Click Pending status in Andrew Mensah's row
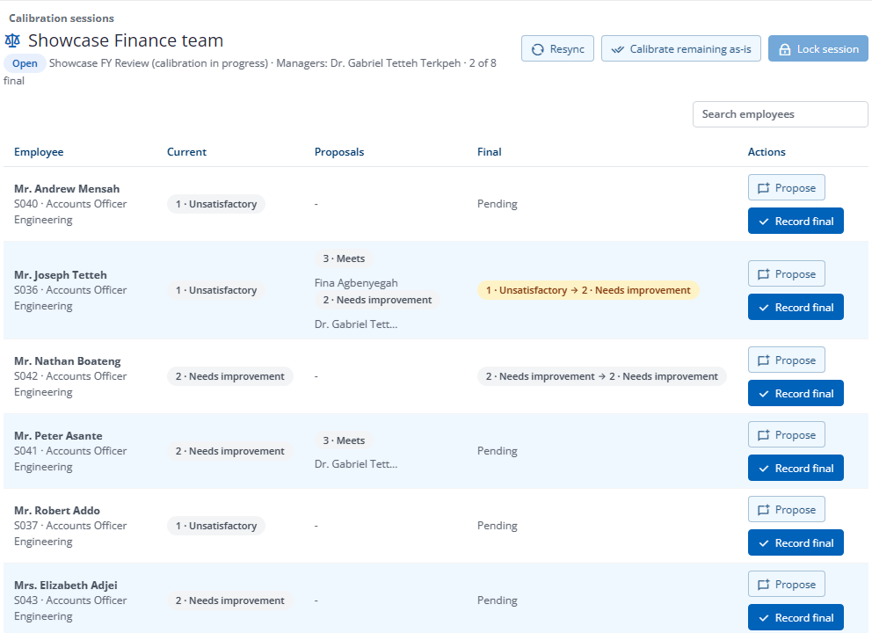This screenshot has width=872, height=633. [x=498, y=204]
